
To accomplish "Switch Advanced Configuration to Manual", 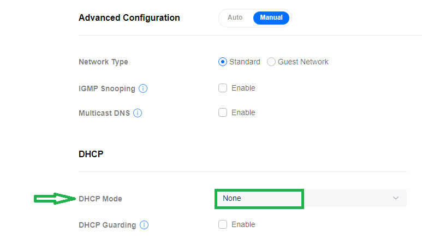I will (x=271, y=17).
